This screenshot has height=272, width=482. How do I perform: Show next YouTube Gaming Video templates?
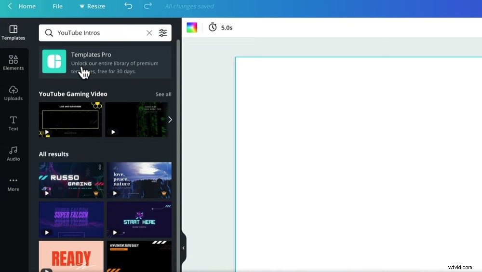170,120
